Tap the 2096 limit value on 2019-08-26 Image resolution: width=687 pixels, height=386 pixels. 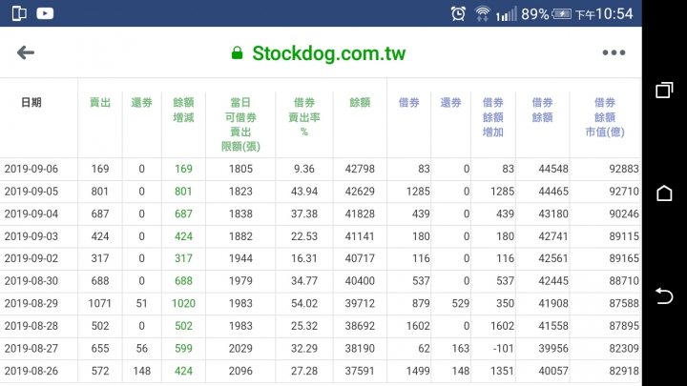pos(240,371)
